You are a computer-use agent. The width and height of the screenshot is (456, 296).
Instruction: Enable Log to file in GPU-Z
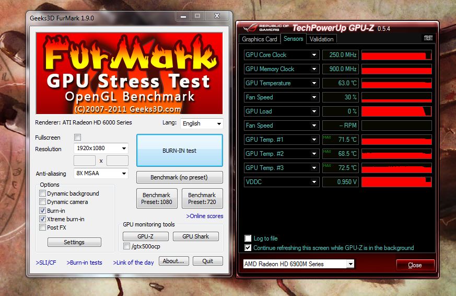coord(248,238)
